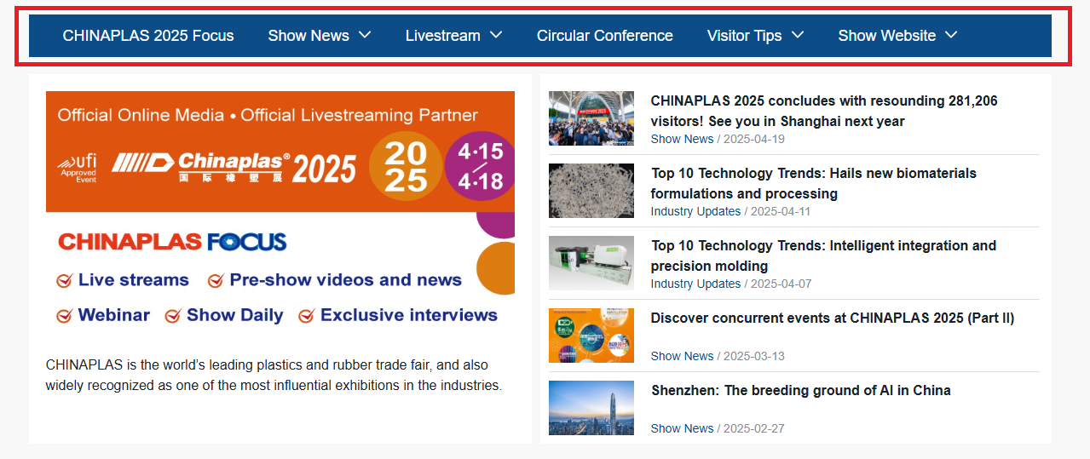Click the CHINAPLAS FOCUS logo
Image resolution: width=1090 pixels, height=459 pixels.
tap(172, 242)
